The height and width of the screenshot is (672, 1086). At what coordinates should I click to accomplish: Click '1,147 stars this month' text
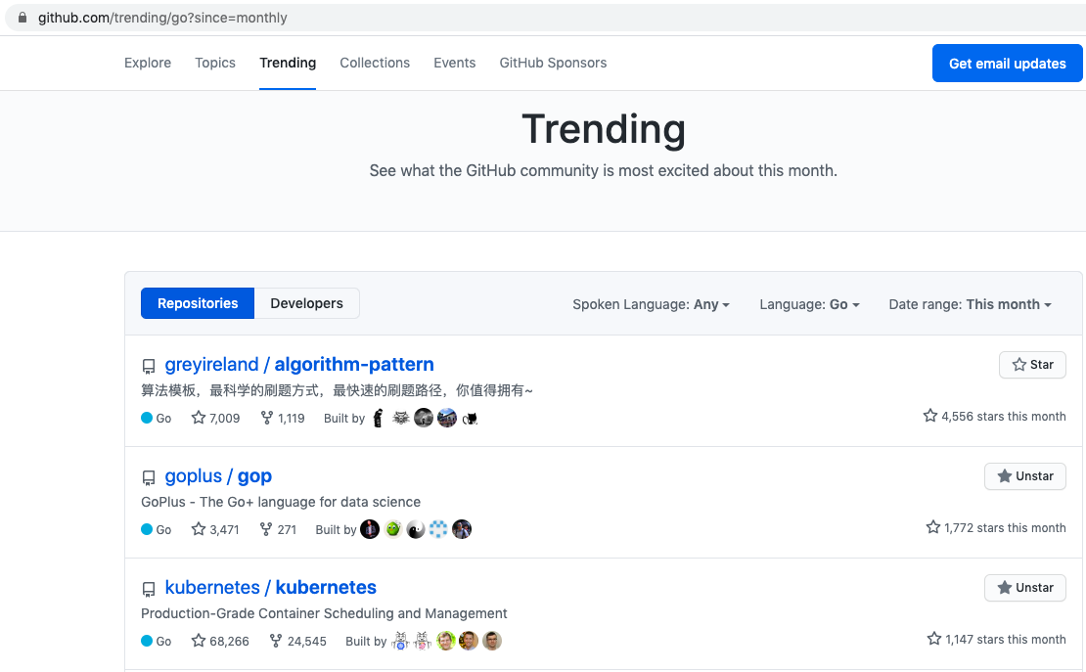pos(997,639)
